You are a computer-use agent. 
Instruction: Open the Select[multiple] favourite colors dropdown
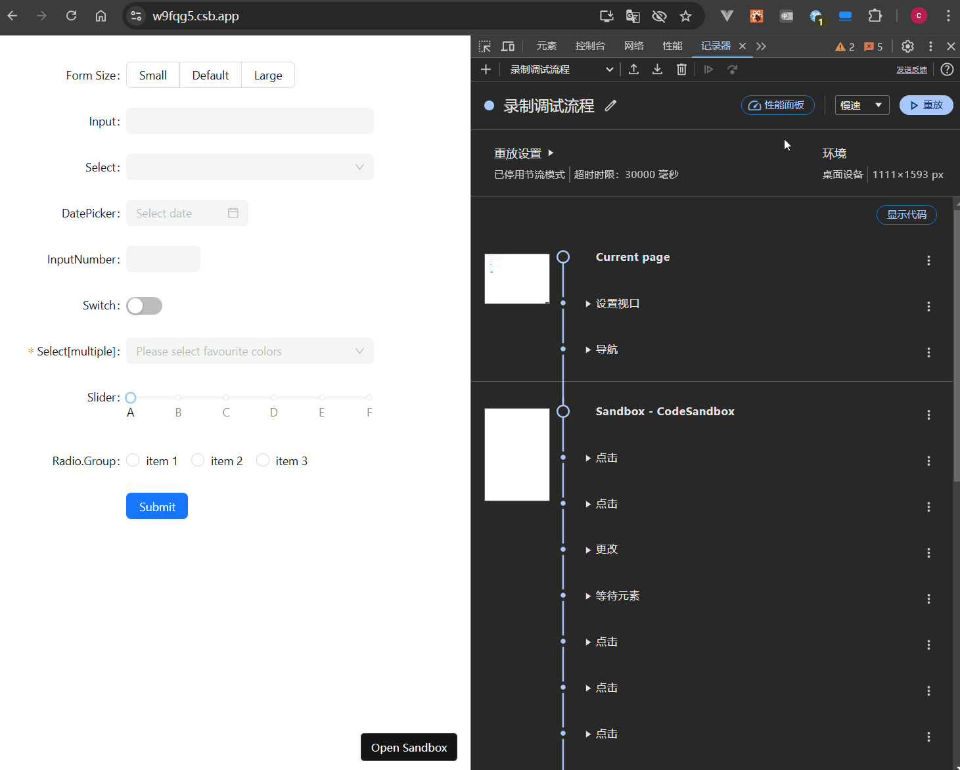pyautogui.click(x=250, y=351)
